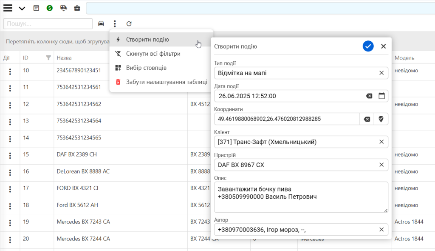Viewport: 435px width, 251px height.
Task: Clear the coordinates value
Action: point(367,119)
